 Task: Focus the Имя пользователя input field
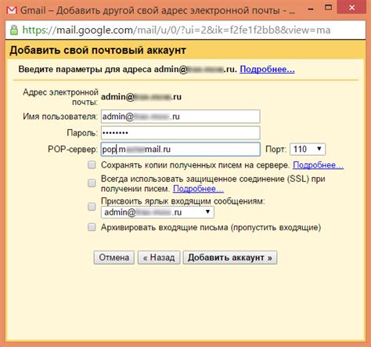[x=181, y=117]
